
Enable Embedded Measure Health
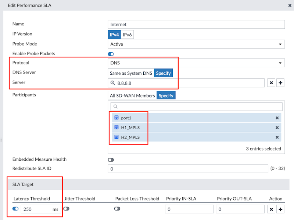point(110,159)
